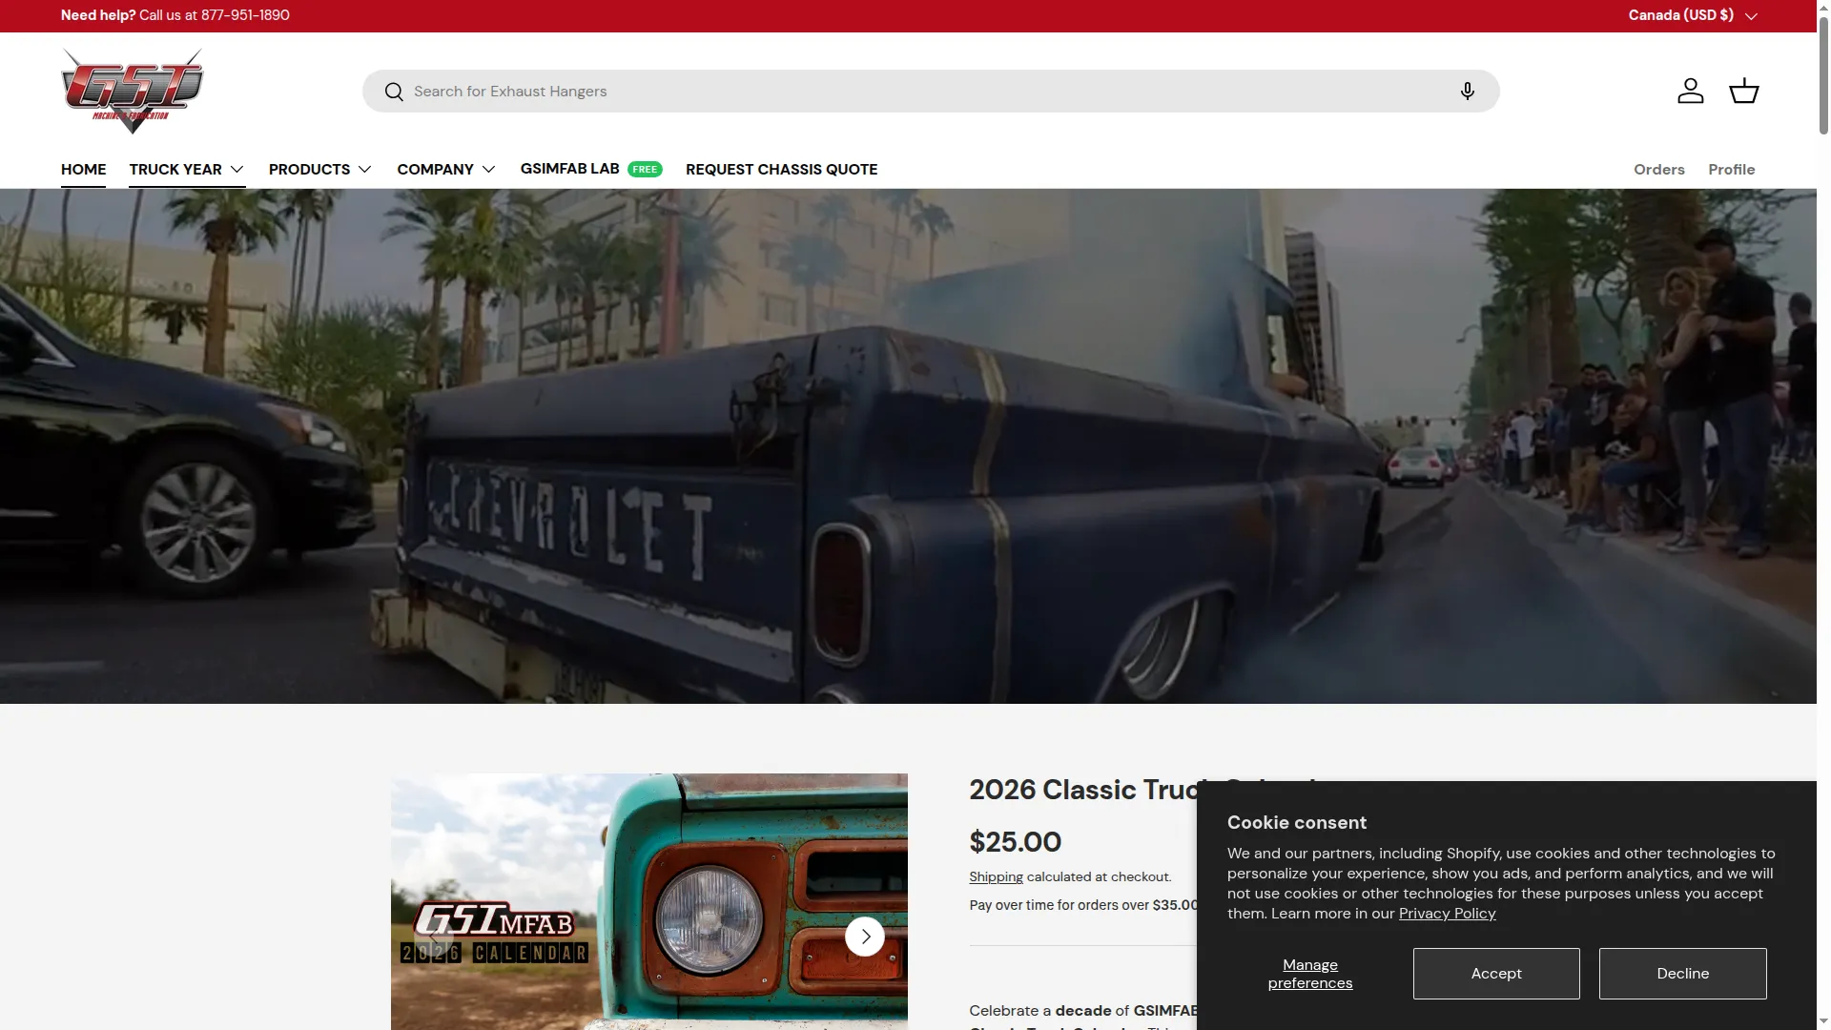Decline cookies in consent banner

1683,974
